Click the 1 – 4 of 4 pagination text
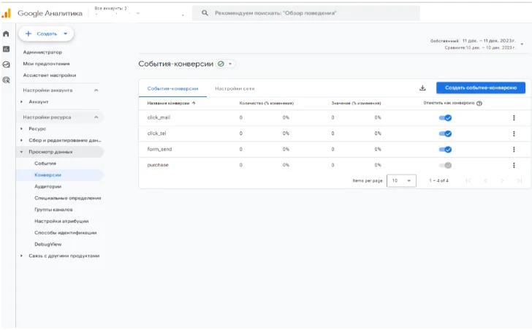532x330 pixels. tap(438, 180)
